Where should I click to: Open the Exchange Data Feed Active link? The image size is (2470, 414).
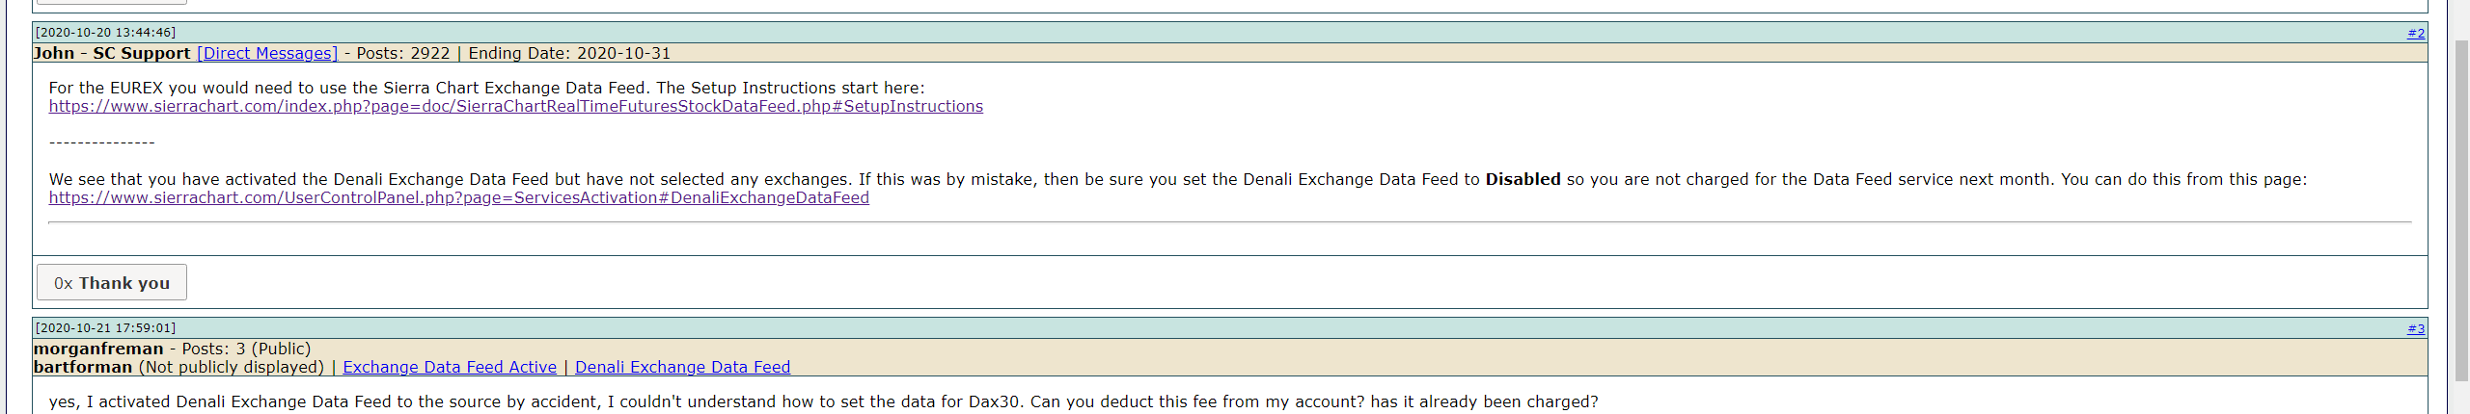450,367
